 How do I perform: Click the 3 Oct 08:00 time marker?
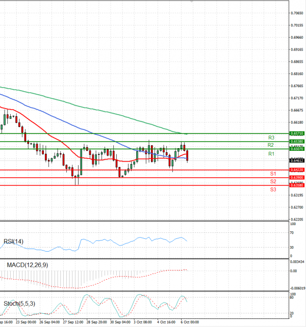tap(143, 322)
